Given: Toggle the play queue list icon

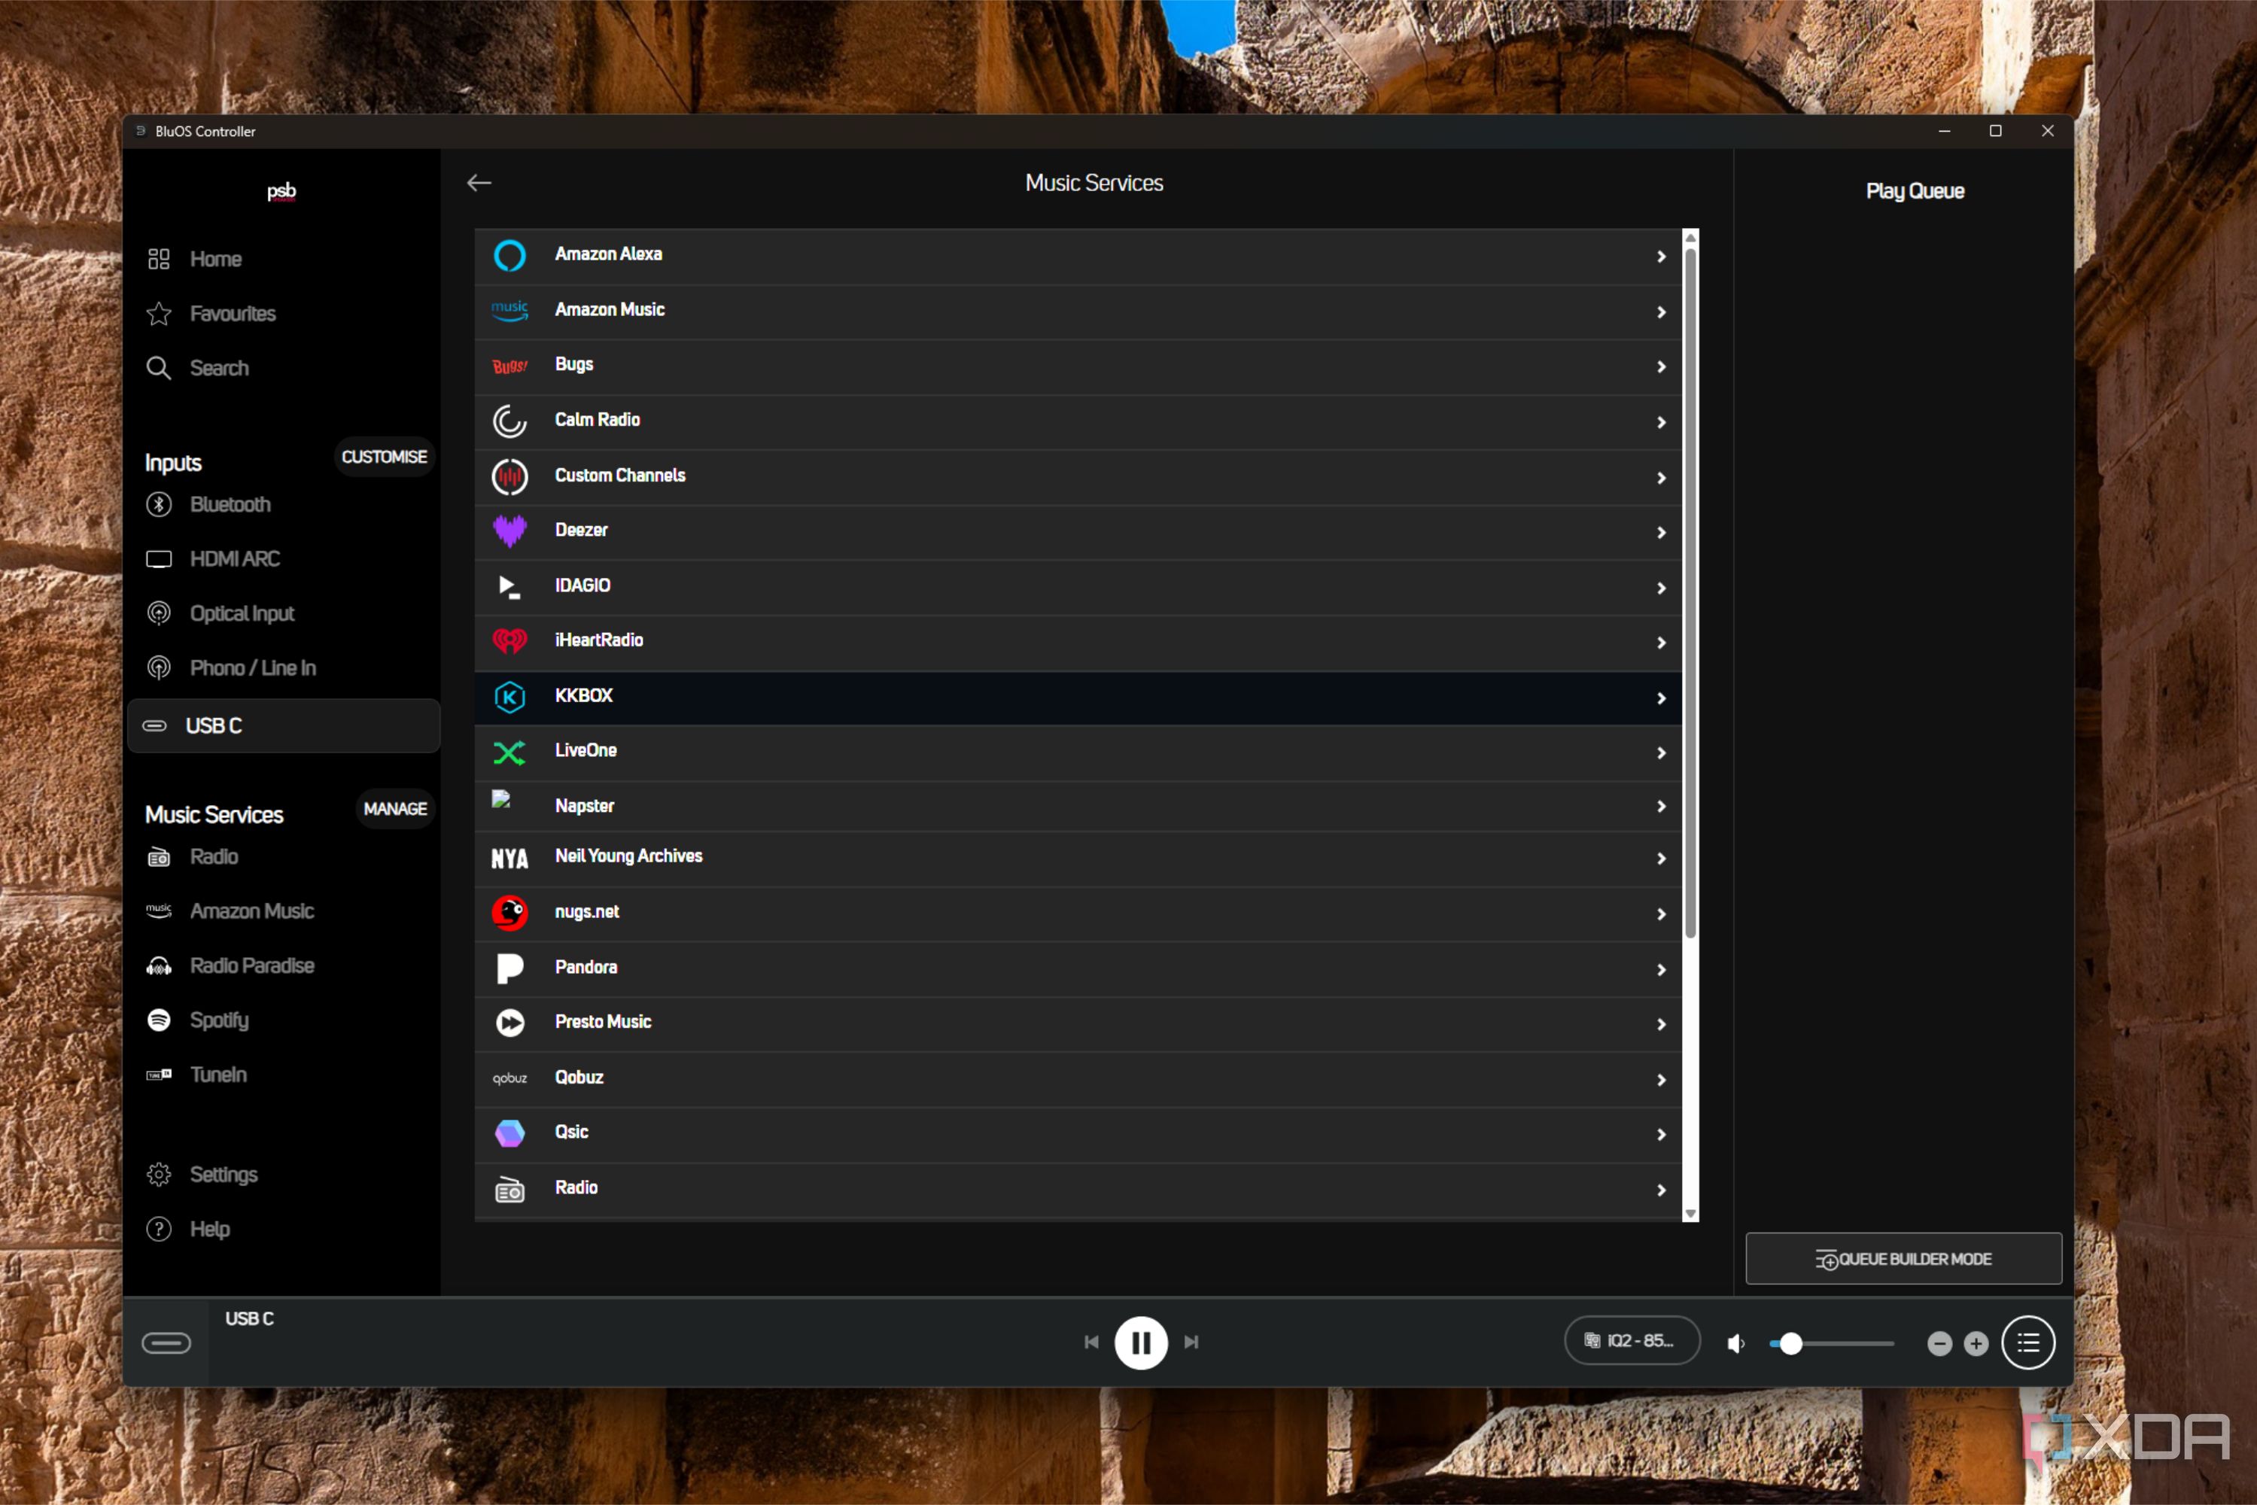Looking at the screenshot, I should tap(2027, 1342).
